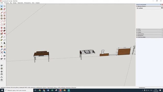Image resolution: width=163 pixels, height=92 pixels.
Task: Expand the Компоненты panel
Action: (x=149, y=34)
